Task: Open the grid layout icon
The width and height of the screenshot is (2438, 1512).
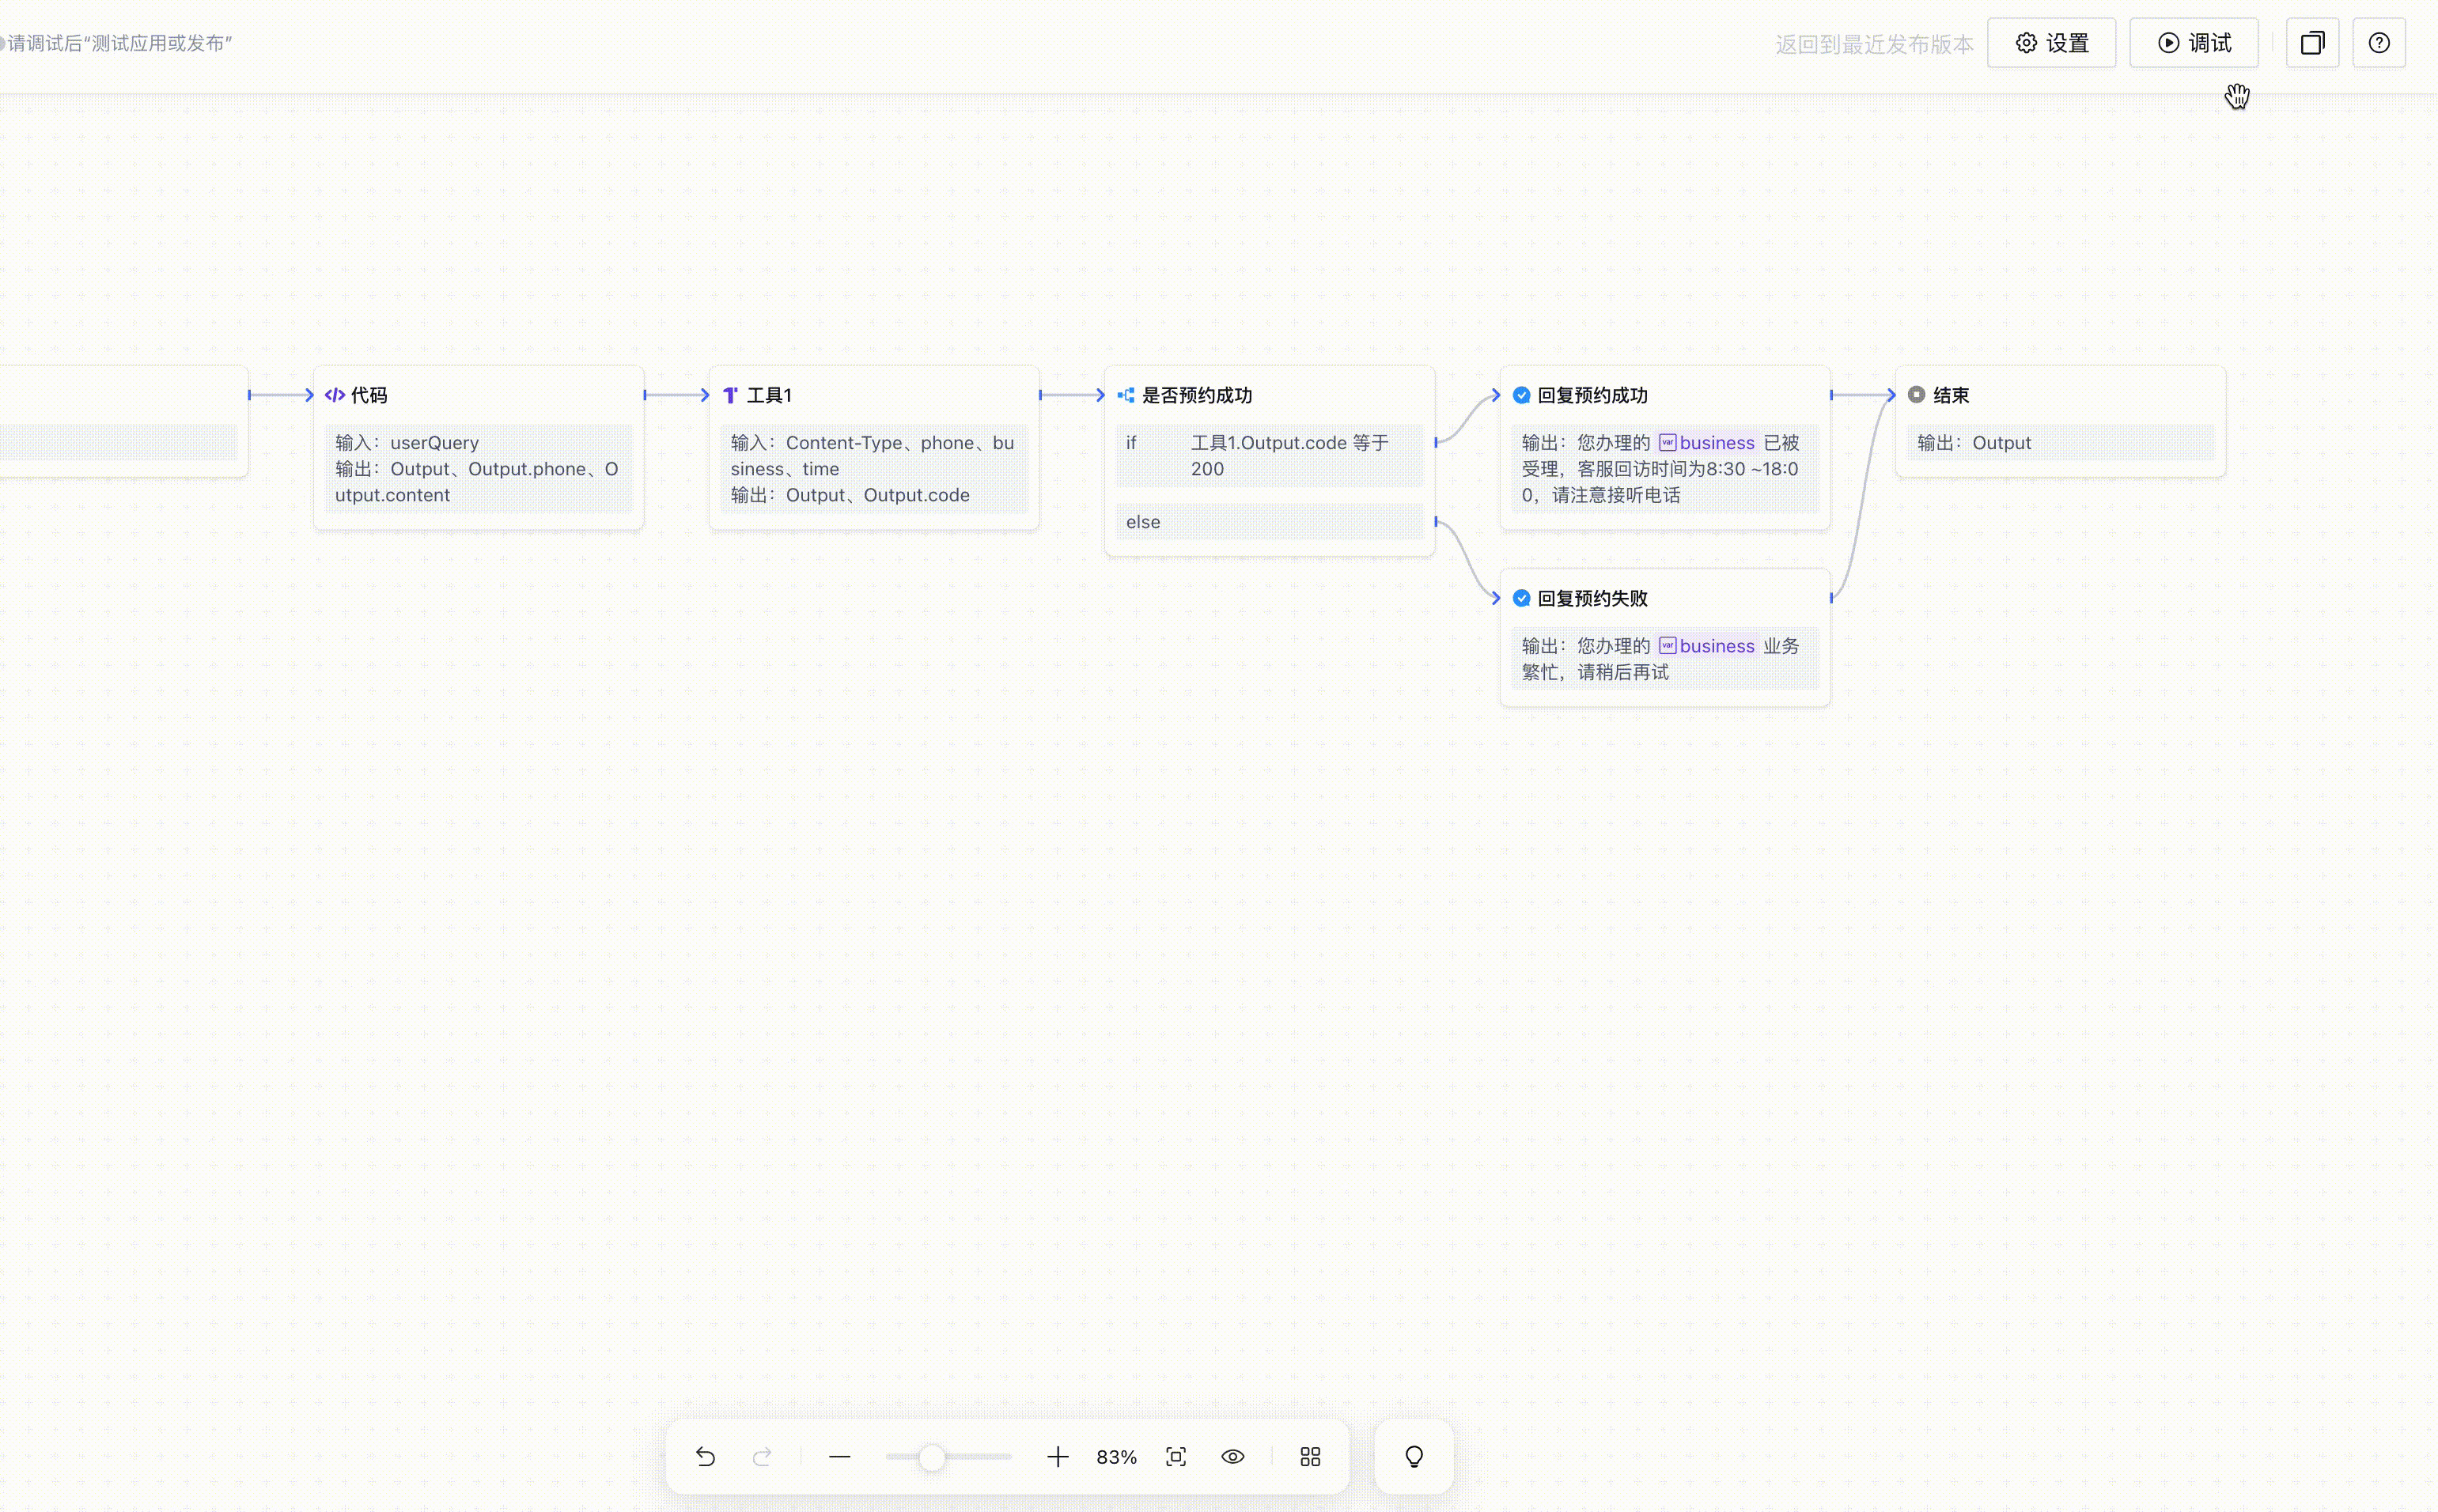Action: pos(1310,1457)
